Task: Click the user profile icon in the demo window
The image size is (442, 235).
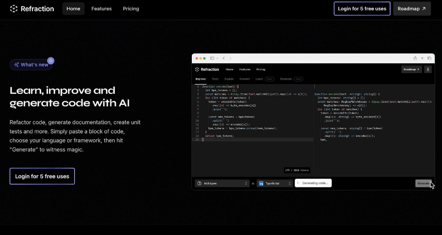Action: (428, 69)
